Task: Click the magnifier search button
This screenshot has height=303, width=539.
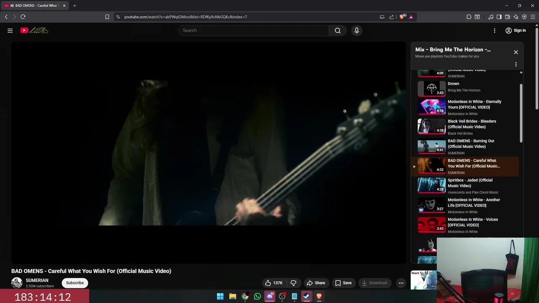Action: (338, 30)
